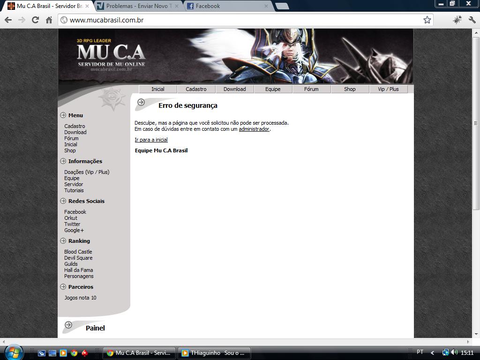Click the bug extension icon

[457, 20]
